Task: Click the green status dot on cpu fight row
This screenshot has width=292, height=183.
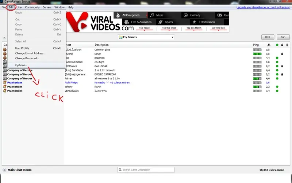Action: coord(277,62)
